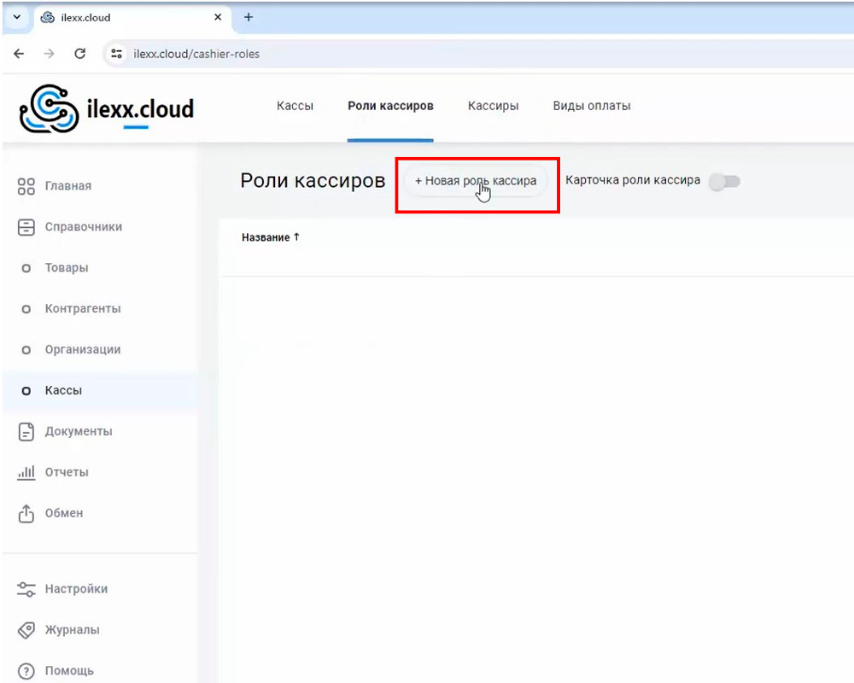Click the Помощь question mark icon
Image resolution: width=854 pixels, height=683 pixels.
[x=26, y=671]
